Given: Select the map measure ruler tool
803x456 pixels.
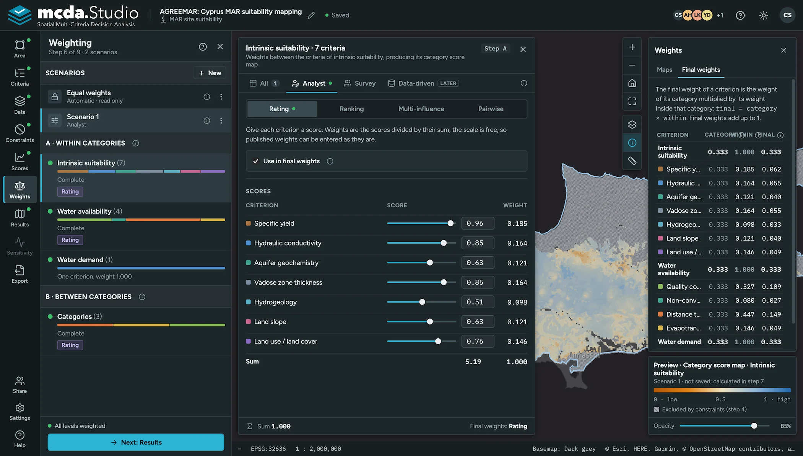Looking at the screenshot, I should coord(632,161).
